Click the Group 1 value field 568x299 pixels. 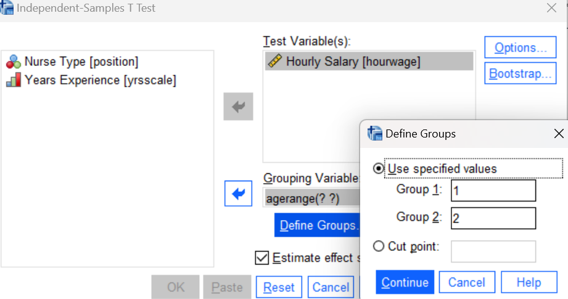tap(493, 190)
